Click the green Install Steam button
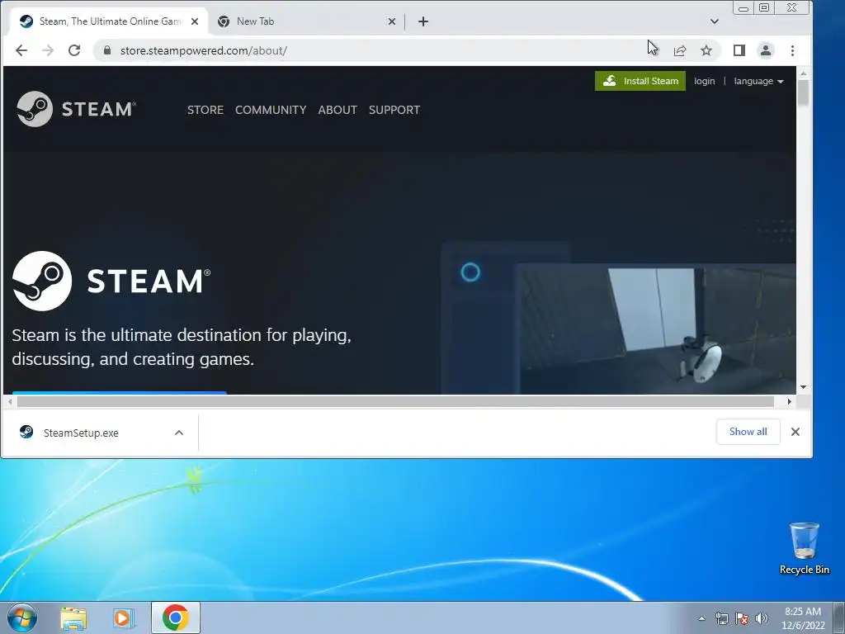Image resolution: width=845 pixels, height=634 pixels. [640, 81]
